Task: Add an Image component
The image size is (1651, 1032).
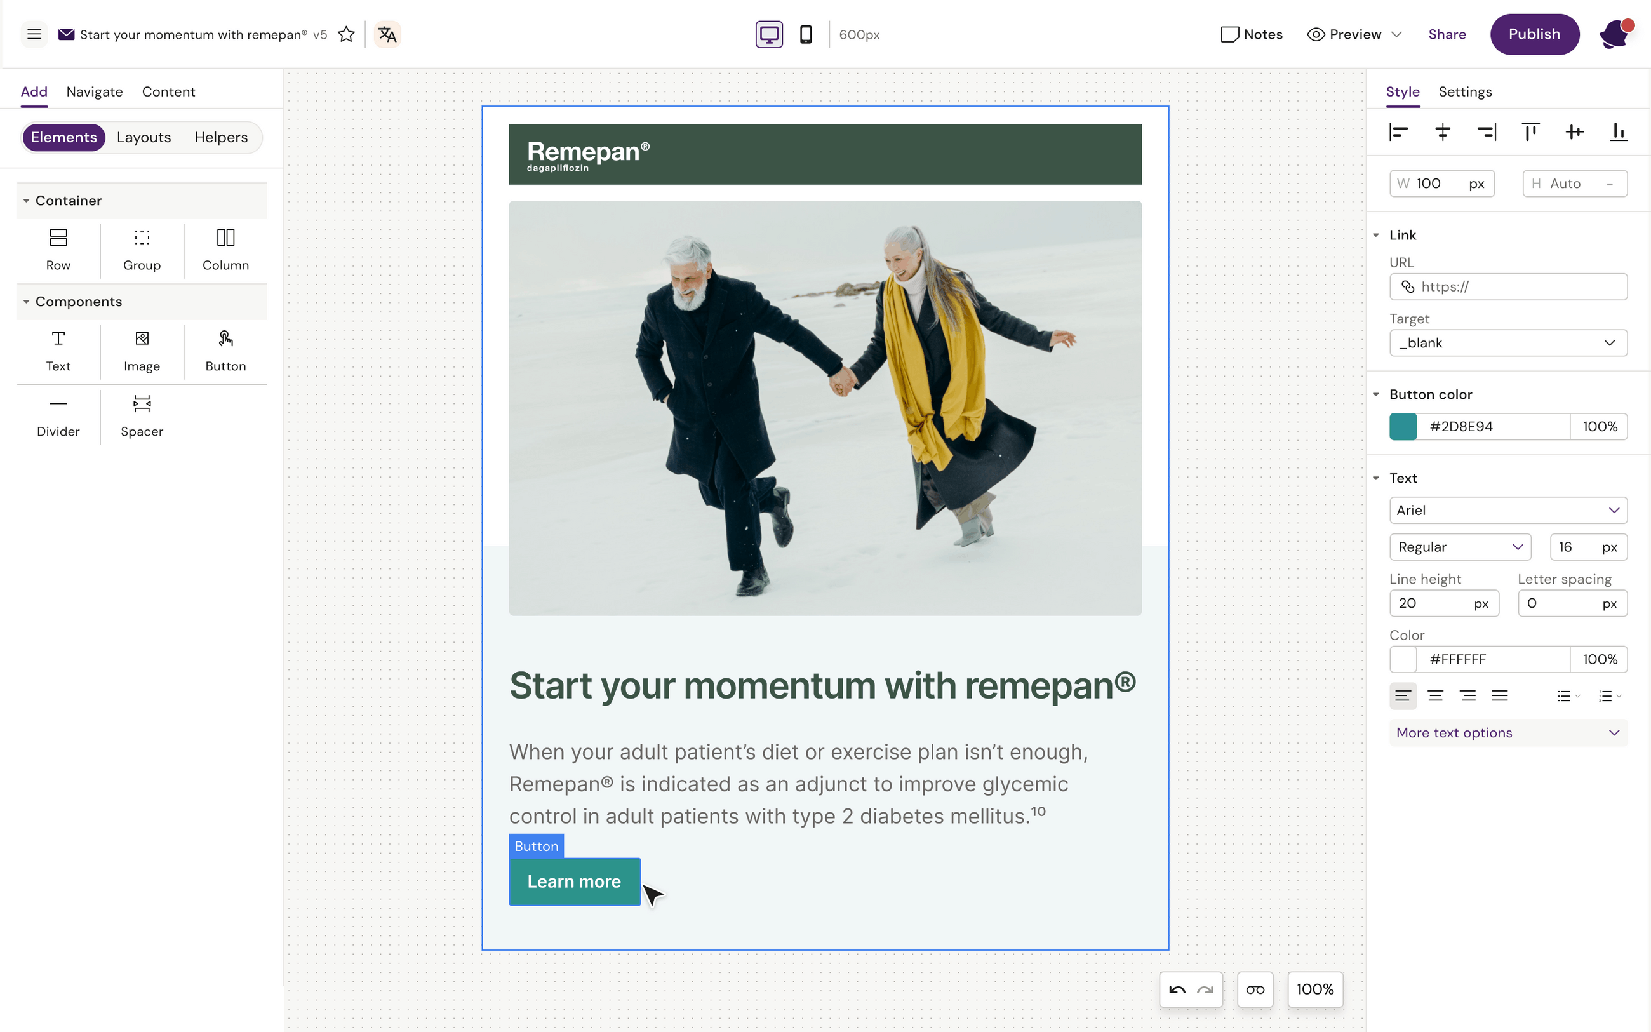Action: [142, 351]
